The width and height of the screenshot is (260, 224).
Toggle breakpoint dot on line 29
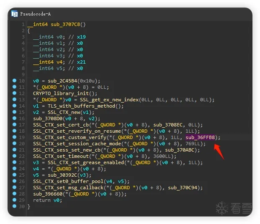tap(14, 200)
